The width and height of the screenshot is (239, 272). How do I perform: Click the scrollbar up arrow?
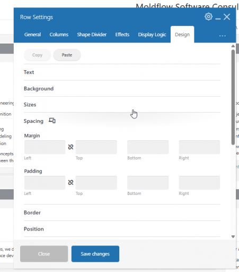pyautogui.click(x=233, y=46)
